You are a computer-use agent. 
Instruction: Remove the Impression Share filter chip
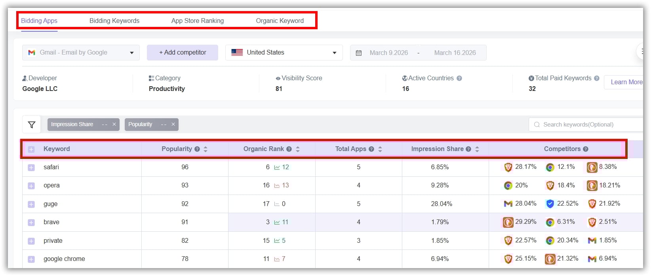(114, 124)
